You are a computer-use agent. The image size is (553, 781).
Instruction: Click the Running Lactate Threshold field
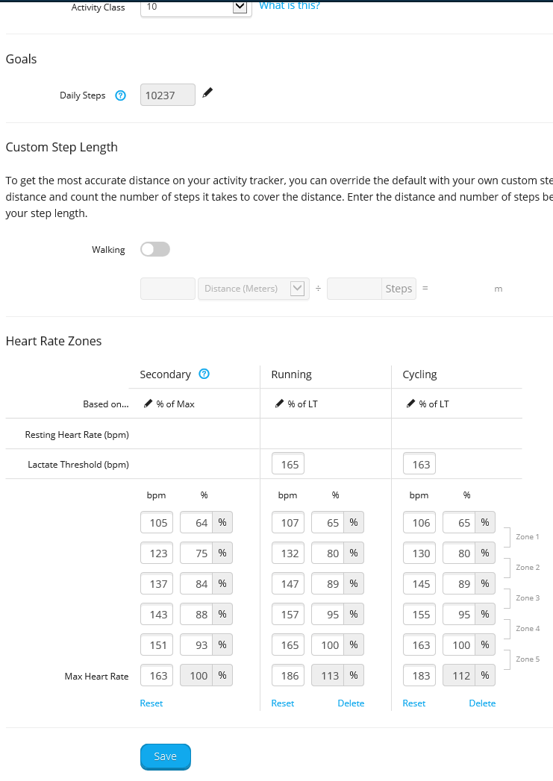290,465
